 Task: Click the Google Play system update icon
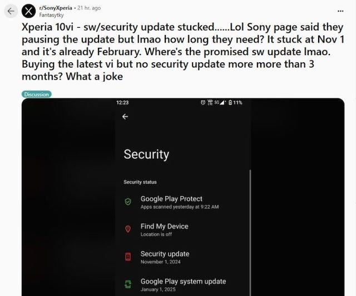click(128, 284)
